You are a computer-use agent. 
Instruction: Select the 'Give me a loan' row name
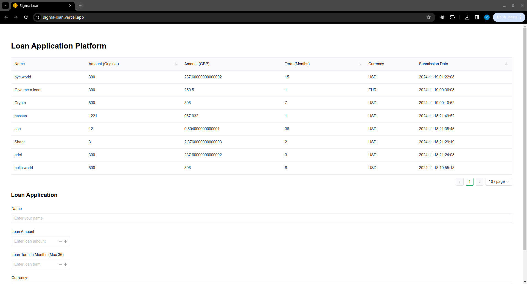click(27, 90)
